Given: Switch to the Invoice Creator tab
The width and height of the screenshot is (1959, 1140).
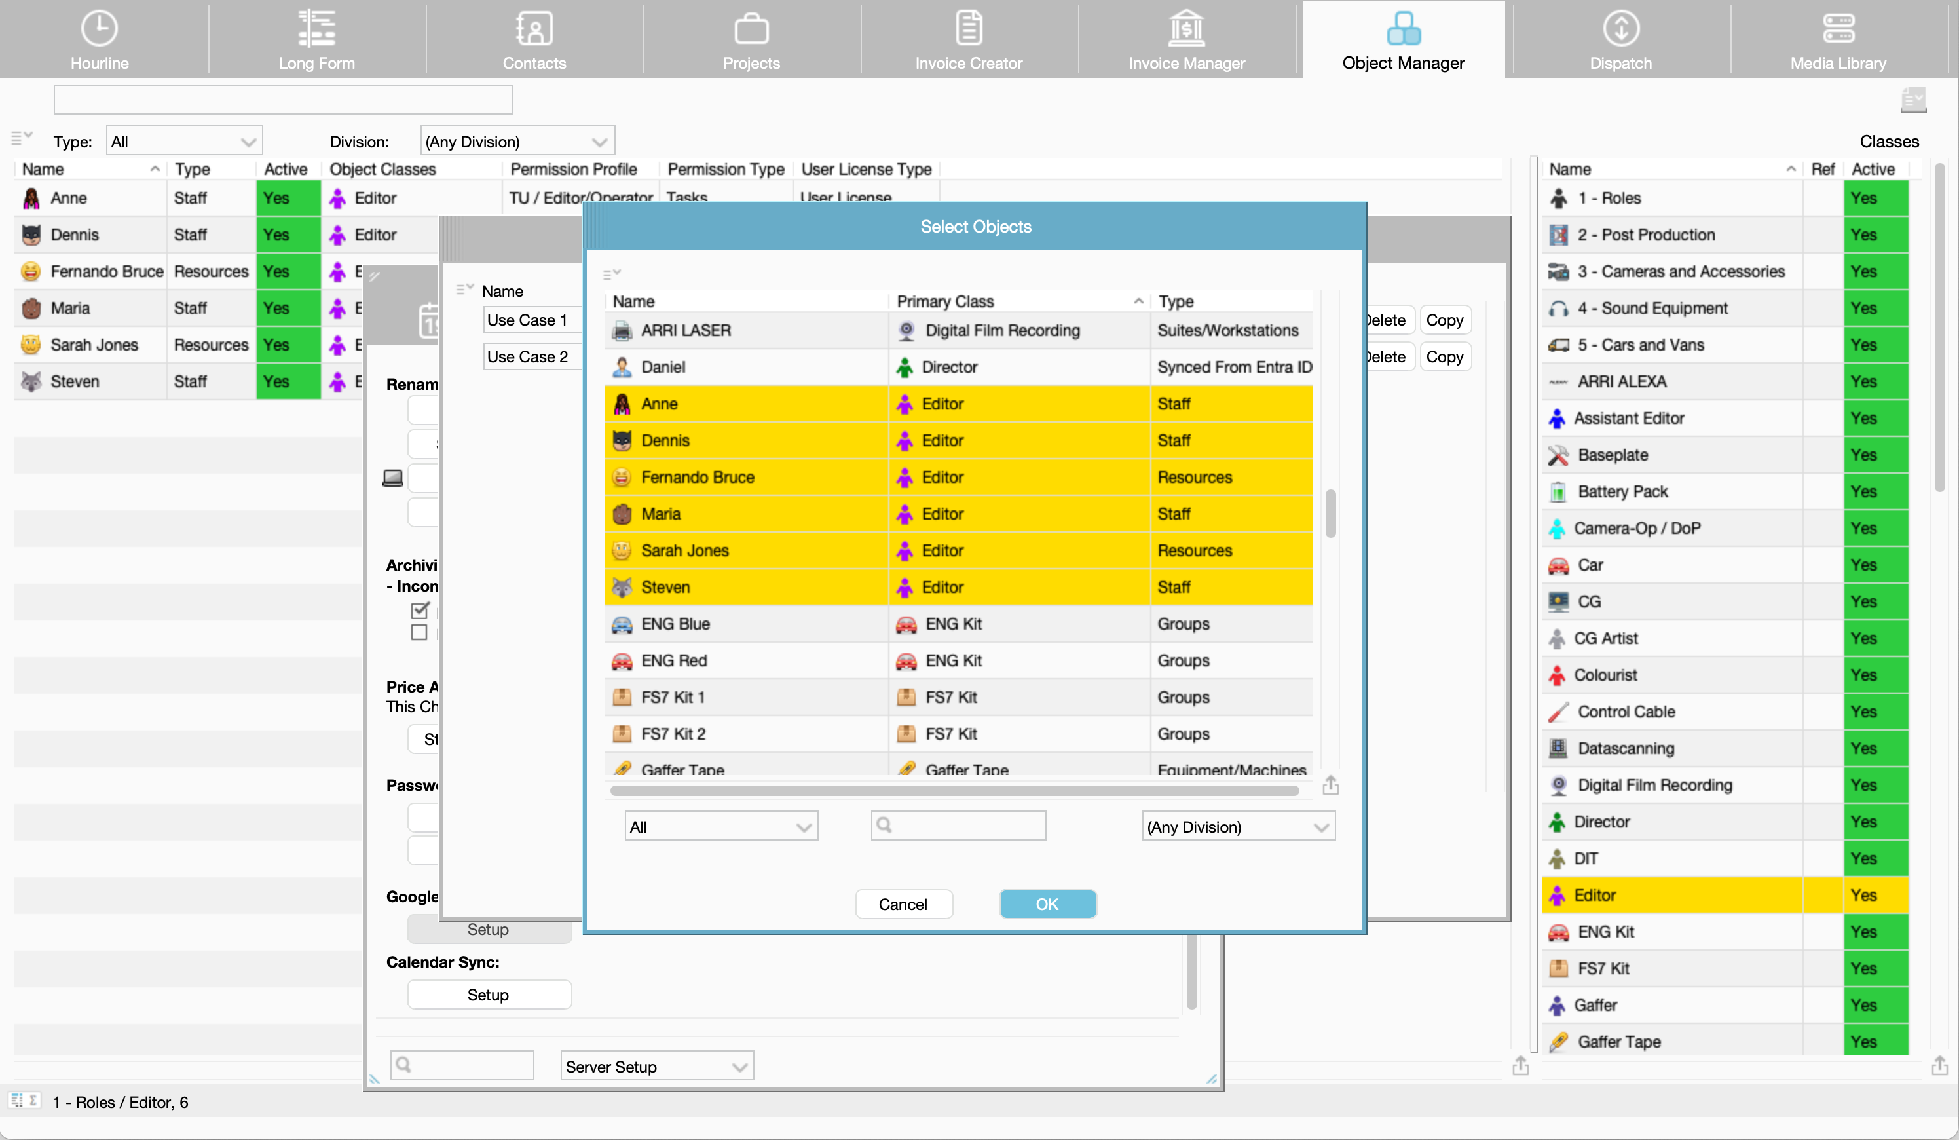Looking at the screenshot, I should (968, 39).
